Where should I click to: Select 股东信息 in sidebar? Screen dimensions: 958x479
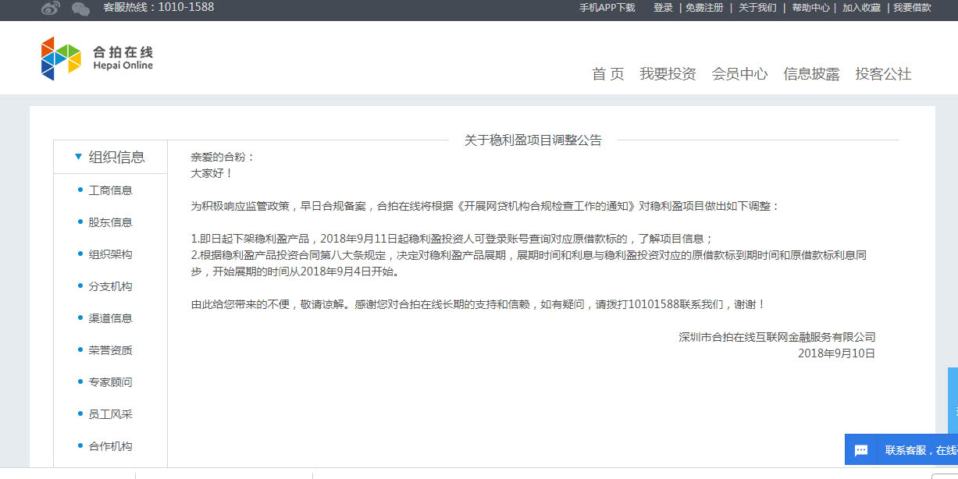coord(110,222)
